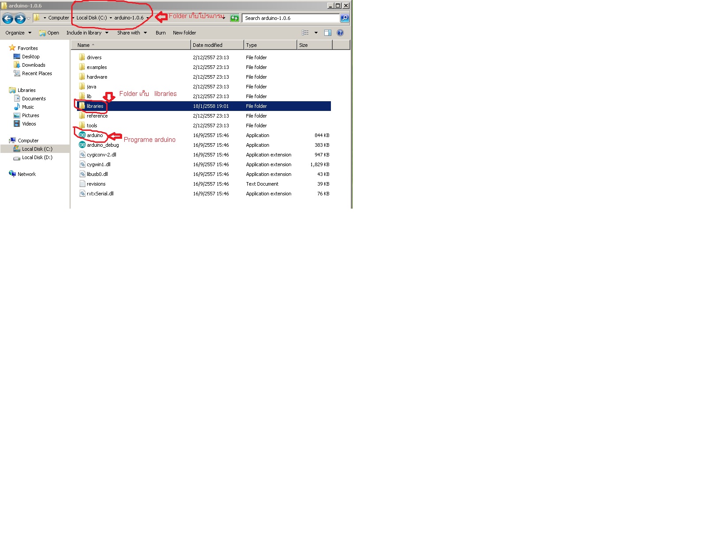
Task: Toggle the preview pane icon
Action: 328,33
